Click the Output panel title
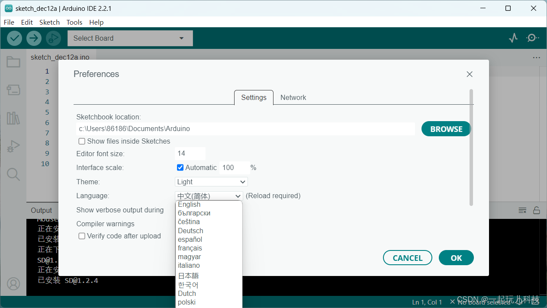This screenshot has height=308, width=547. (x=42, y=211)
